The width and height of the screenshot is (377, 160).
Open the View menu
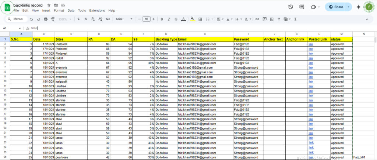tap(35, 11)
